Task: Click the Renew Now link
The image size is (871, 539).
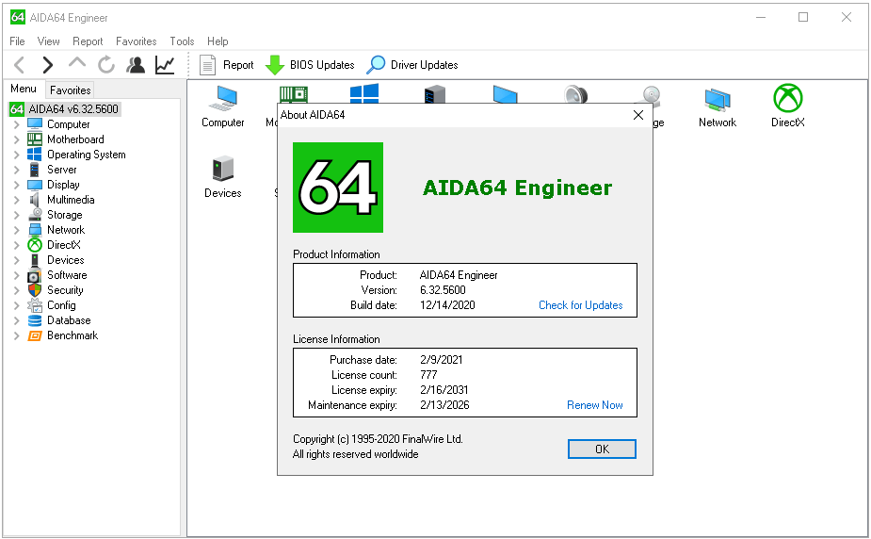Action: (595, 405)
